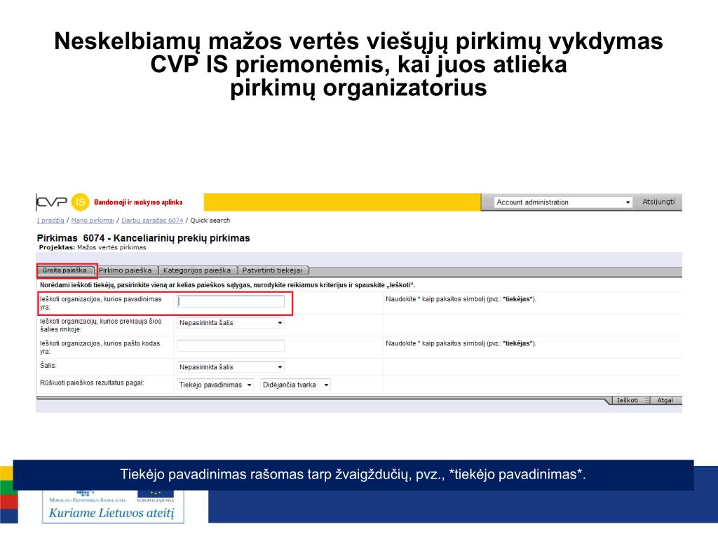Focus the organization name search field
The height and width of the screenshot is (538, 718).
[231, 301]
